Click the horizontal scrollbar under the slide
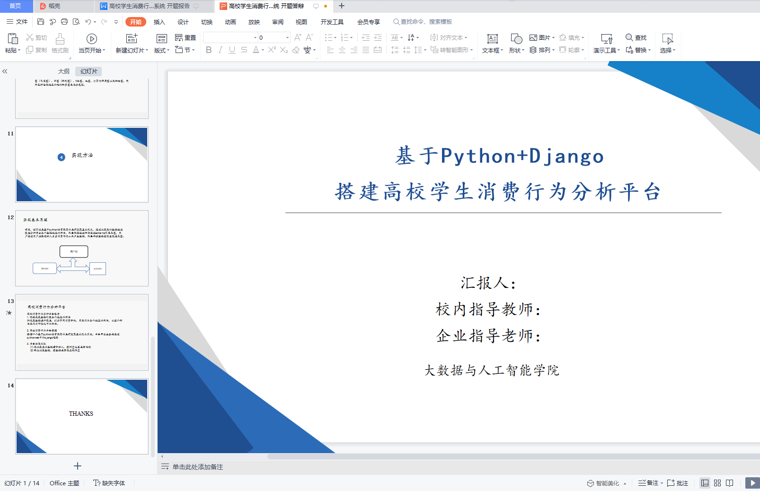The width and height of the screenshot is (760, 491). 513,456
